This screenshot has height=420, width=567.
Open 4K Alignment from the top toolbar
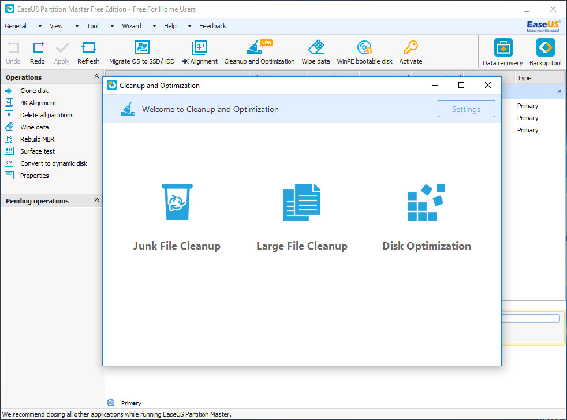coord(200,53)
